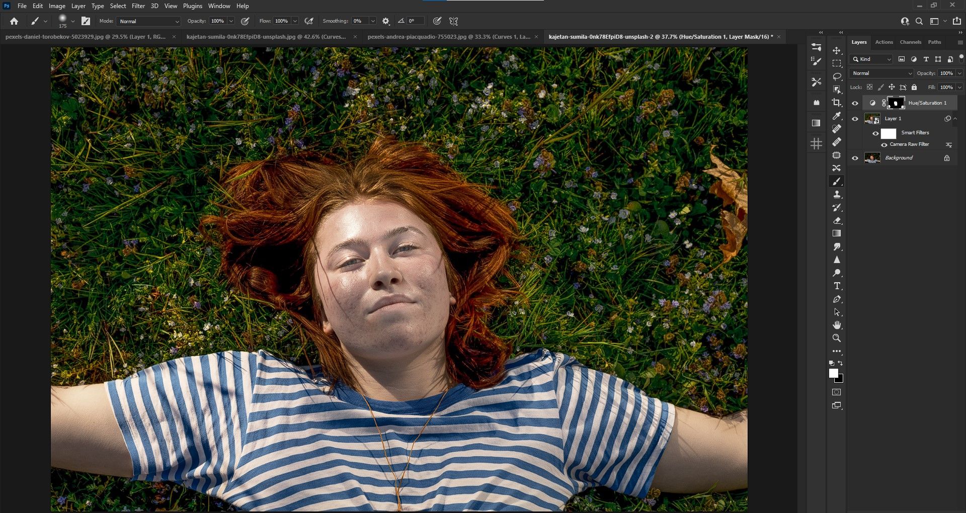Viewport: 966px width, 513px height.
Task: Select the Crop tool
Action: 837,103
